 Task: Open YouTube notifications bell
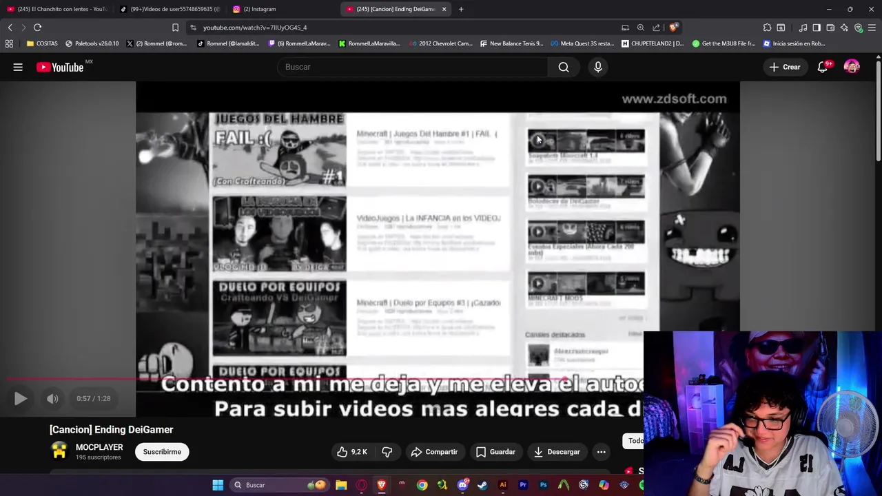tap(823, 67)
